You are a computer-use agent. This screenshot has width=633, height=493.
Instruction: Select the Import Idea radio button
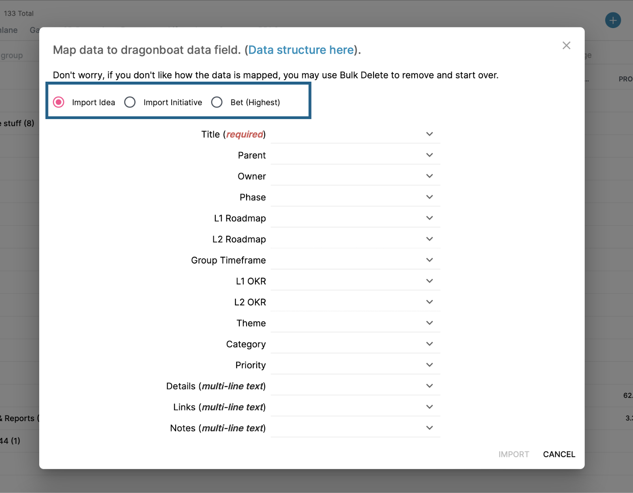[x=59, y=102]
